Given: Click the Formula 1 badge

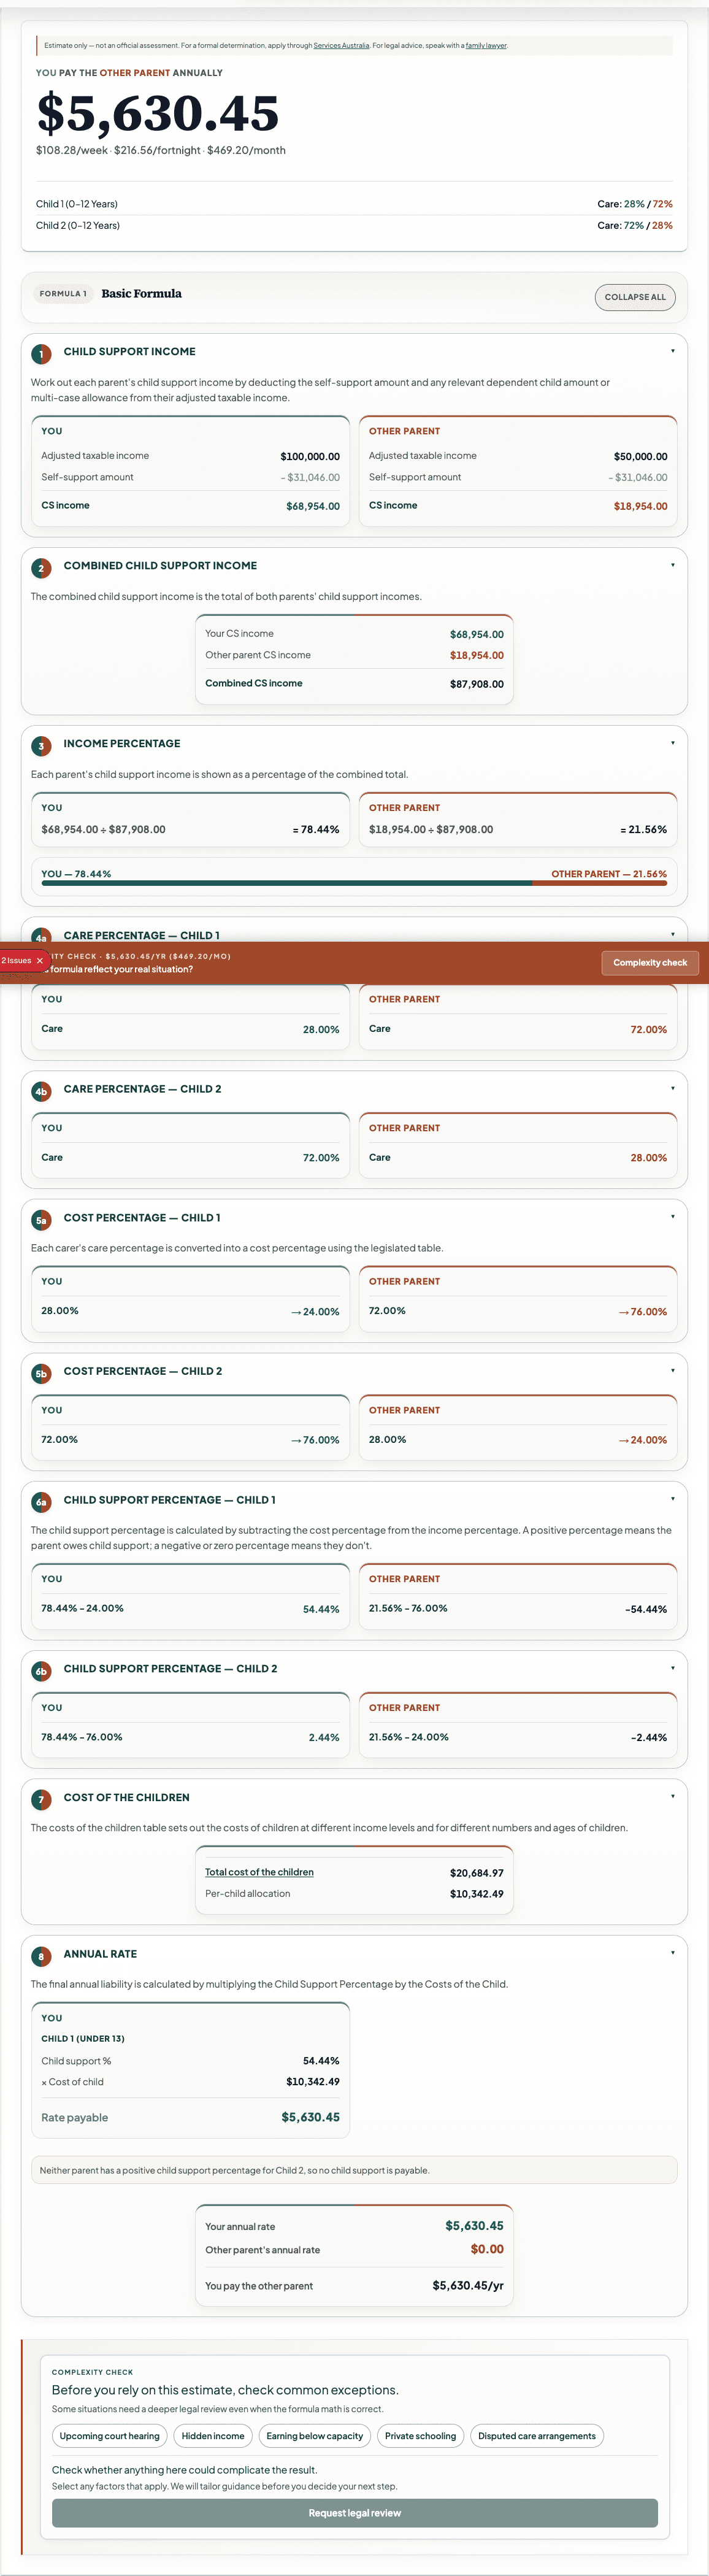Looking at the screenshot, I should [x=63, y=294].
